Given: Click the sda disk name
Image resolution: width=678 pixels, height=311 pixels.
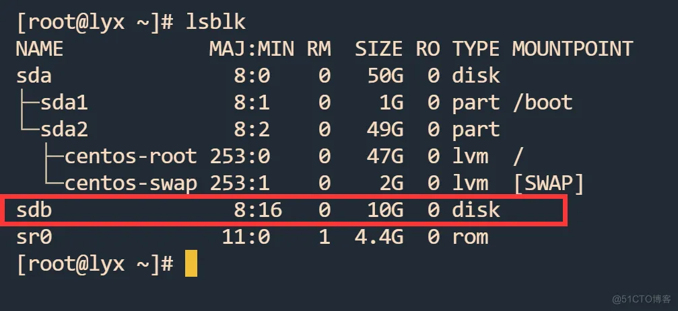Looking at the screenshot, I should pyautogui.click(x=34, y=76).
